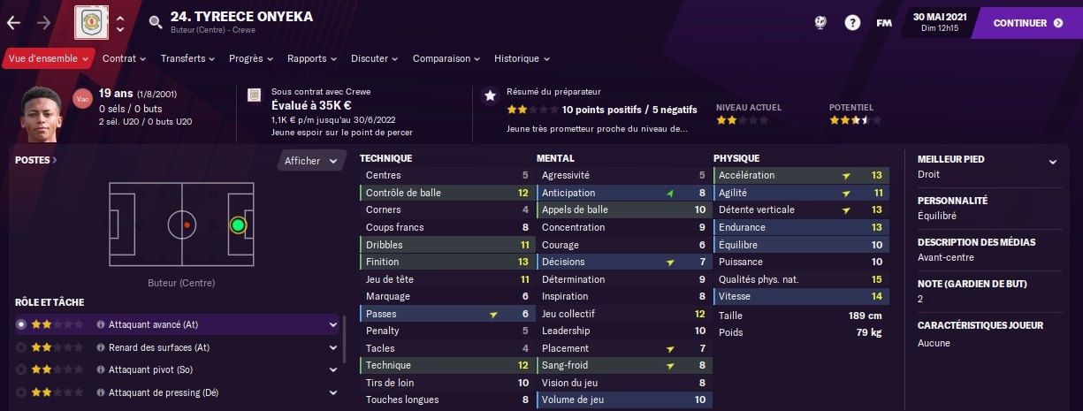Click the search magnifier icon
Image resolution: width=1083 pixels, height=411 pixels.
click(156, 23)
